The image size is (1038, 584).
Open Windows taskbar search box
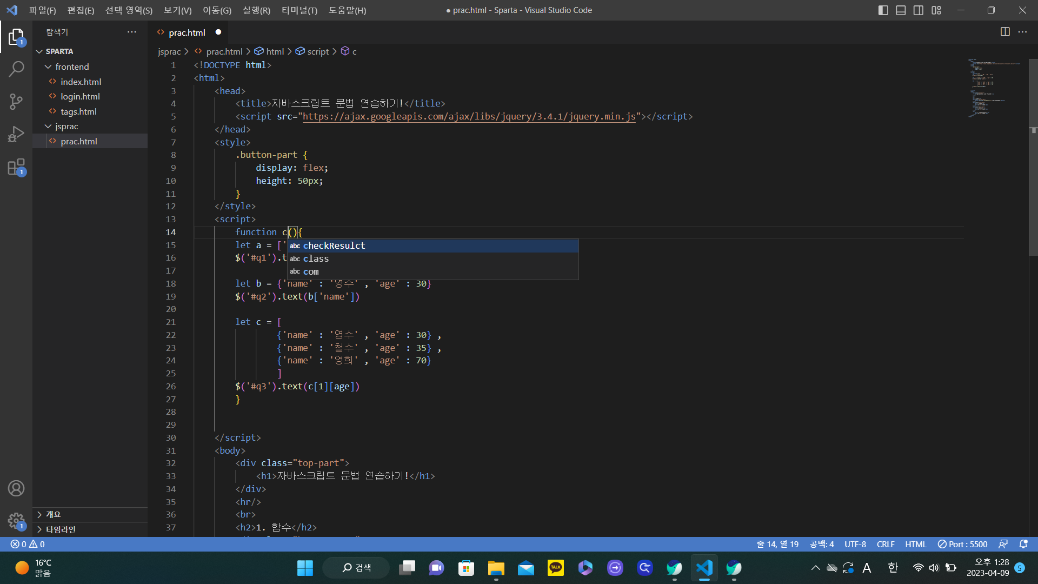[x=356, y=568]
